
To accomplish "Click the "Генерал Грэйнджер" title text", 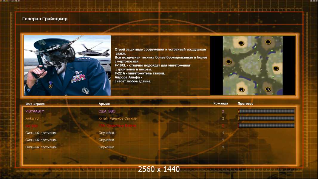I will [x=45, y=19].
